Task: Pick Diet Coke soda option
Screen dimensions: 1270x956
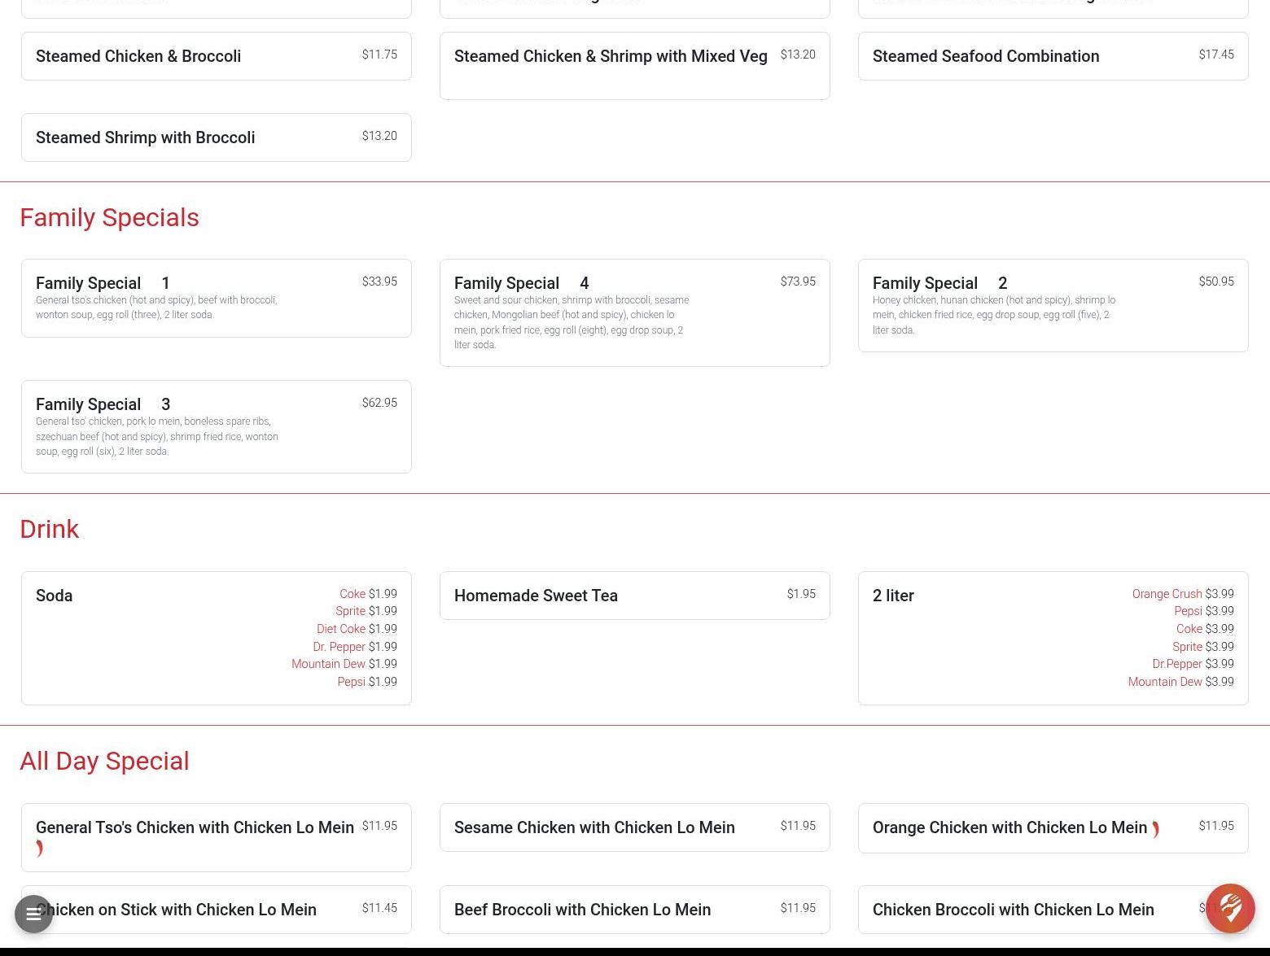Action: click(x=357, y=629)
